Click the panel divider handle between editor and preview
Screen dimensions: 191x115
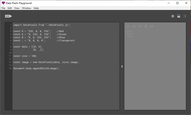[x=122, y=66]
